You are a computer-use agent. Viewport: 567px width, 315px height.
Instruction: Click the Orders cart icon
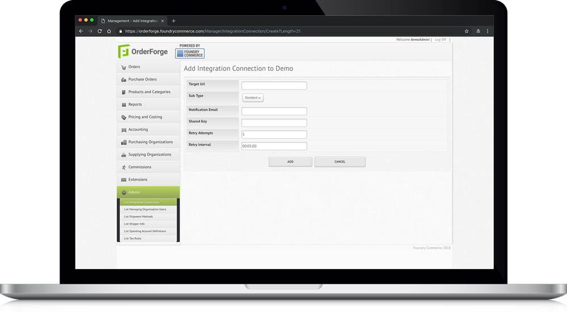pyautogui.click(x=124, y=67)
